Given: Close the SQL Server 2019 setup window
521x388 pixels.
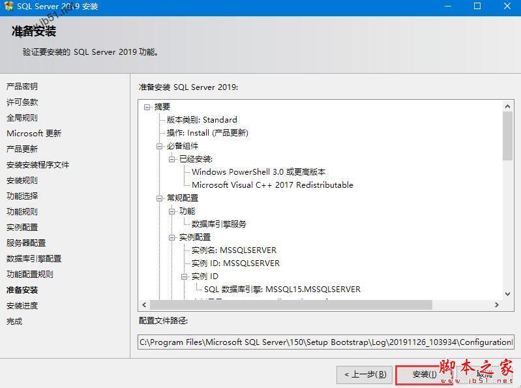Looking at the screenshot, I should click(507, 6).
